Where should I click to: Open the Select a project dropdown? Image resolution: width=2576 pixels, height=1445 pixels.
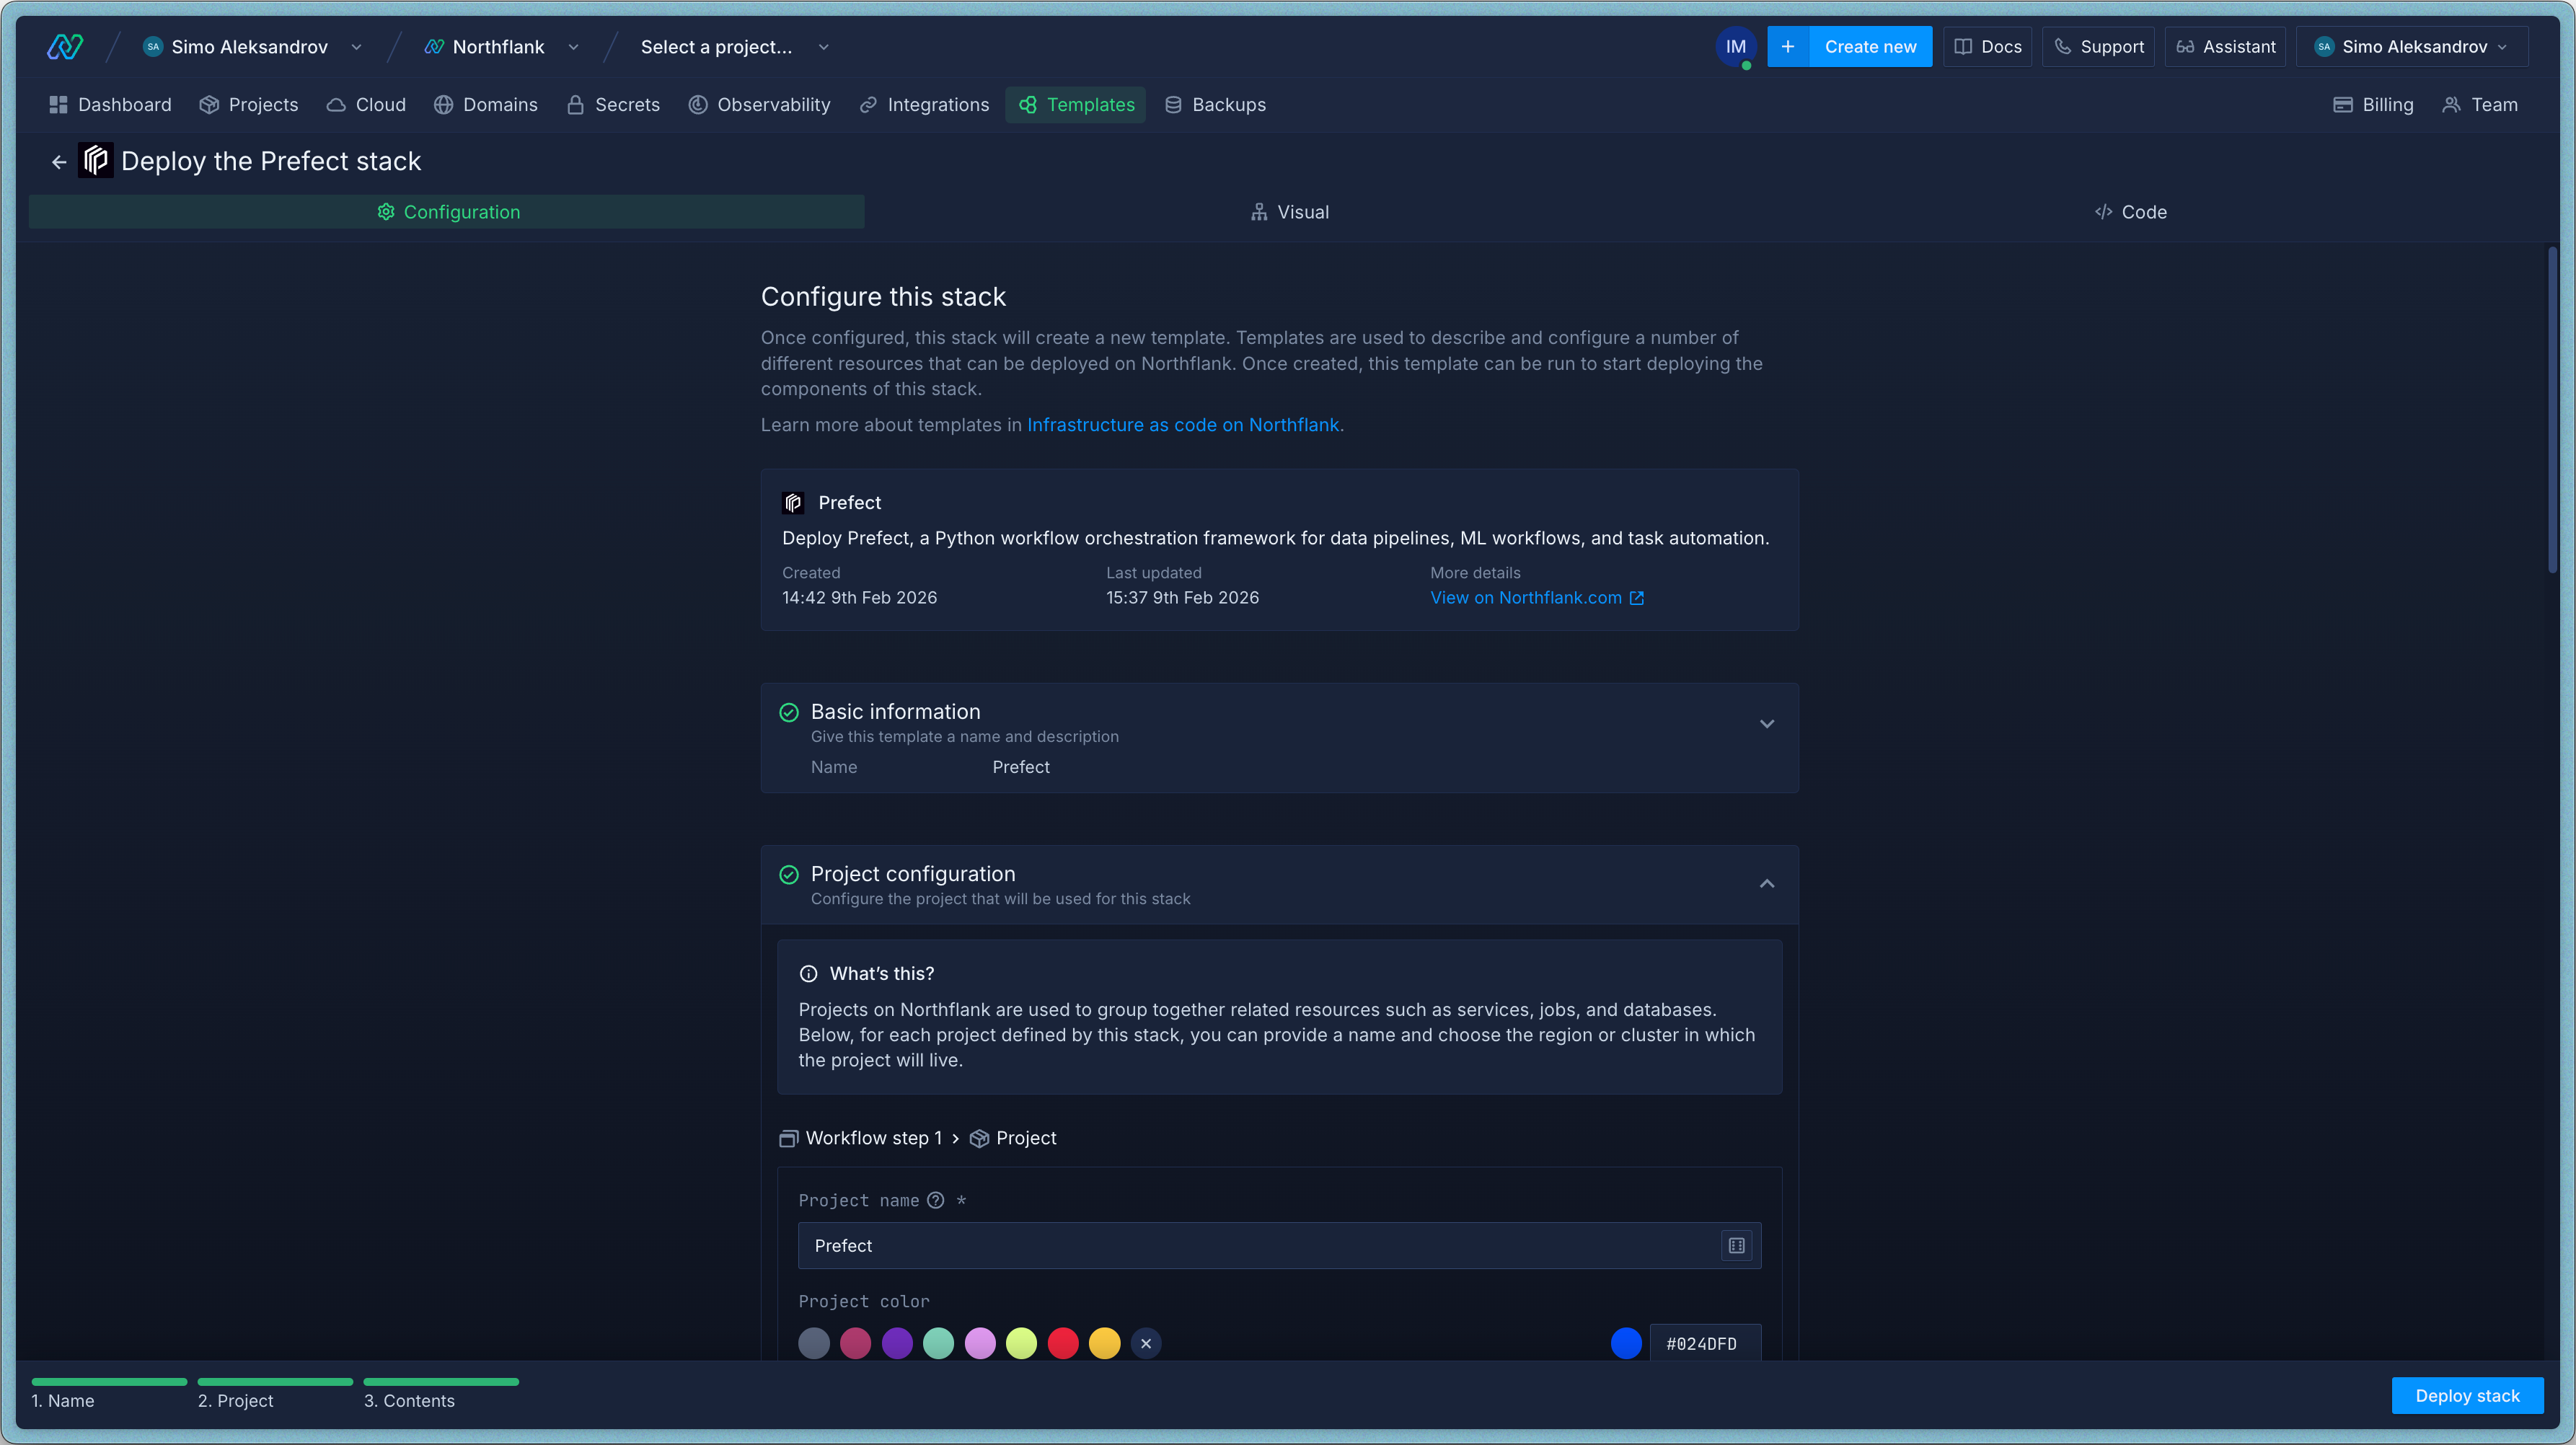(734, 47)
